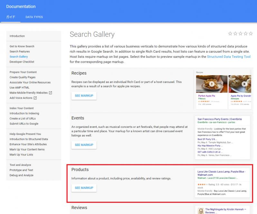Open the Structured Data Testing Tool link
Image resolution: width=257 pixels, height=214 pixels.
(229, 57)
